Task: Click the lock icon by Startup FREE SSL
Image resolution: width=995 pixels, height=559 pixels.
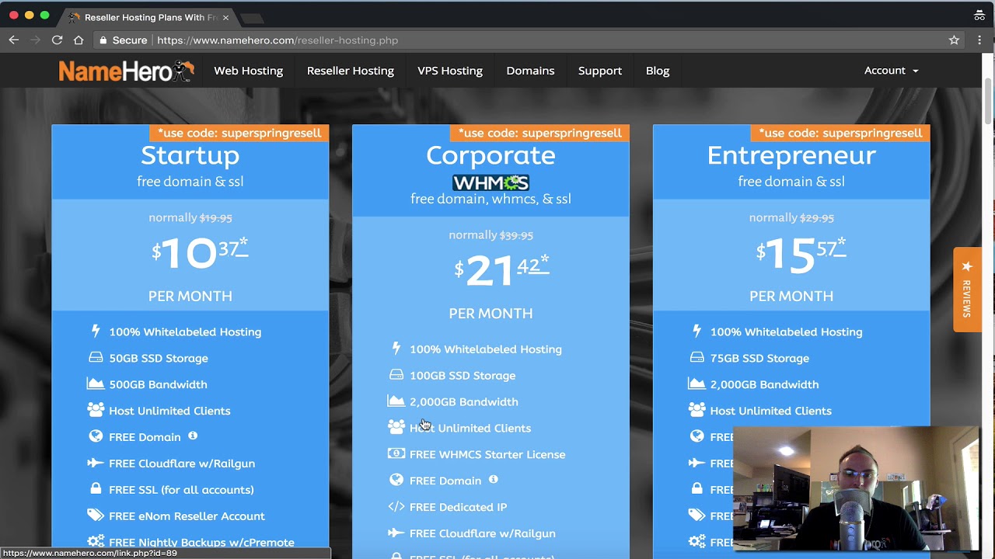Action: pos(96,489)
